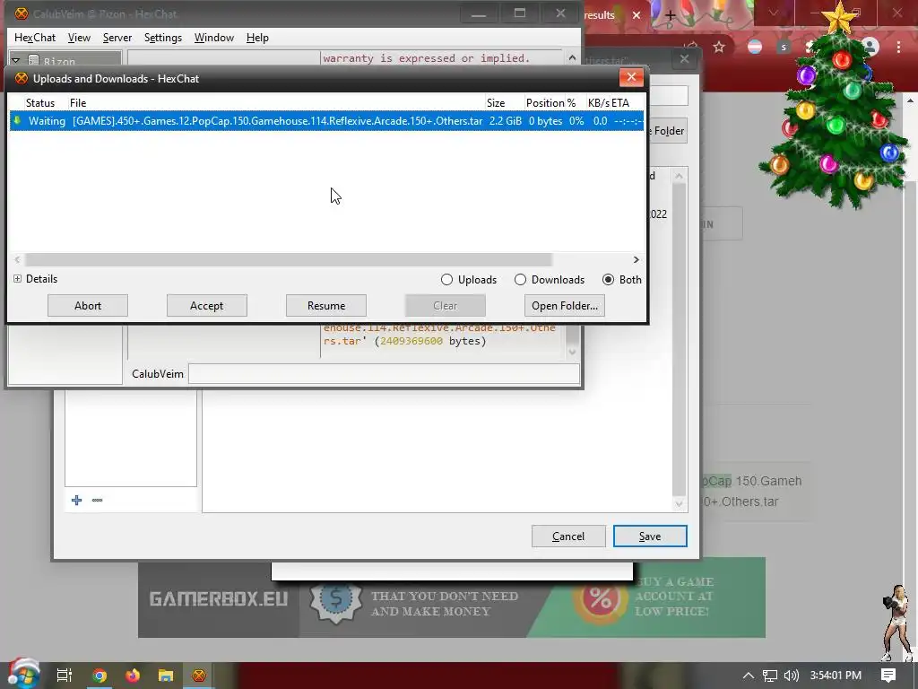Click the volume speaker tray icon
The image size is (918, 689).
pos(791,676)
